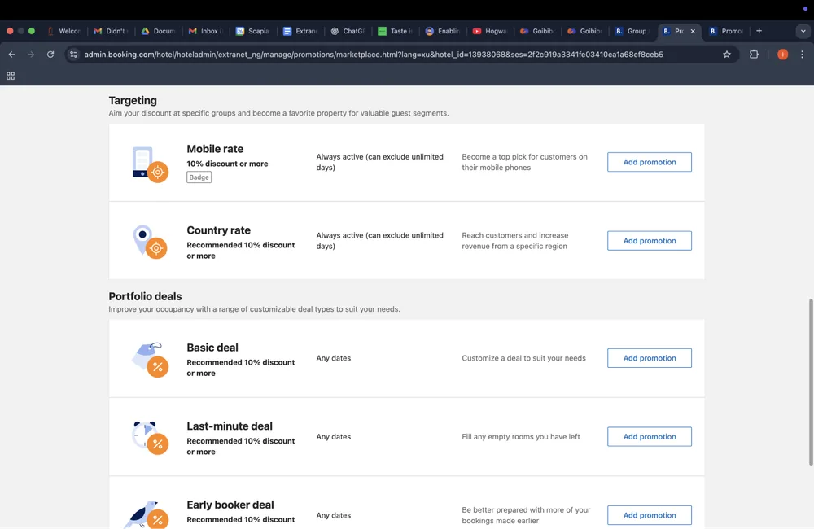Add promotion for Basic deal
This screenshot has height=529, width=814.
[650, 358]
